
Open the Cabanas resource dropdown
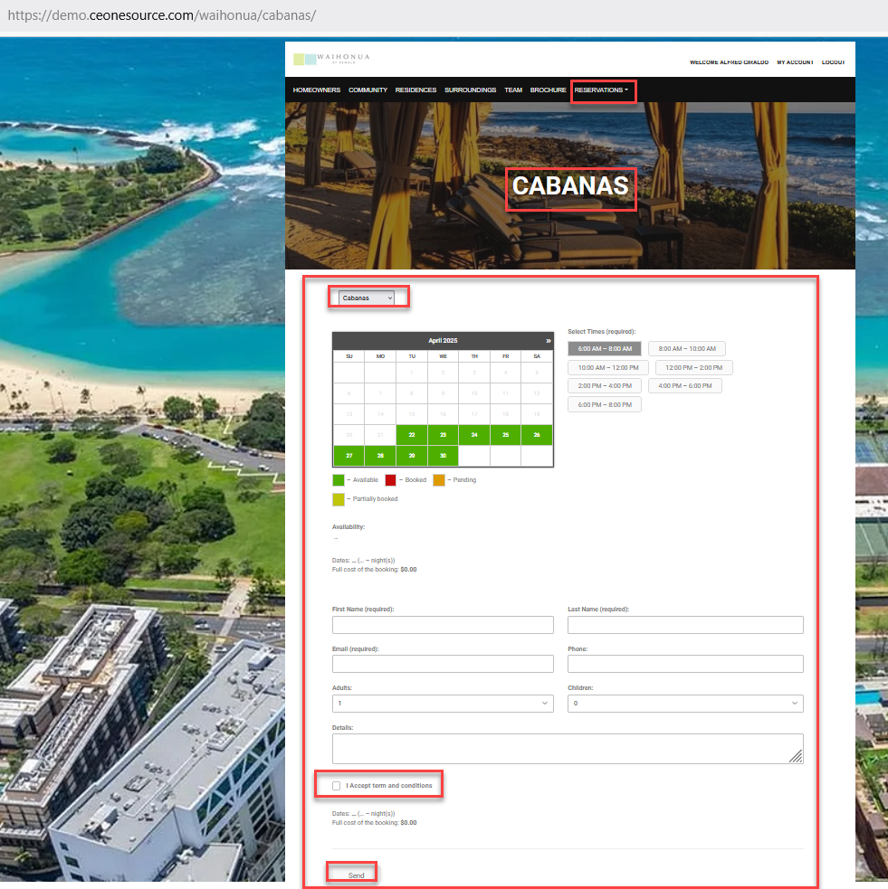pyautogui.click(x=367, y=298)
